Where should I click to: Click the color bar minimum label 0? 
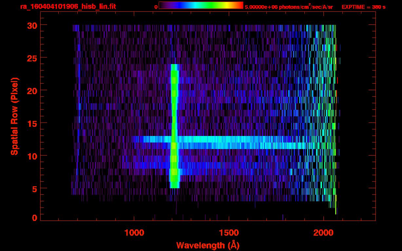[156, 7]
